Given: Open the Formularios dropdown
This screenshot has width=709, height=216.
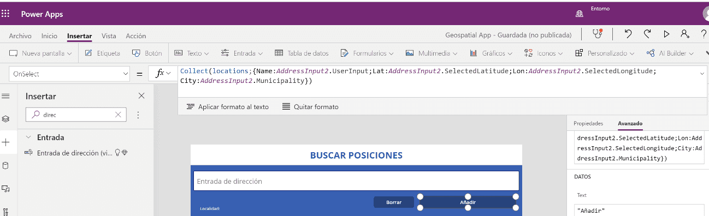Looking at the screenshot, I should (367, 53).
